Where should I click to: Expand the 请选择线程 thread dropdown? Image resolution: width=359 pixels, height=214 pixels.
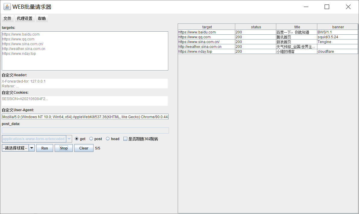pyautogui.click(x=18, y=148)
